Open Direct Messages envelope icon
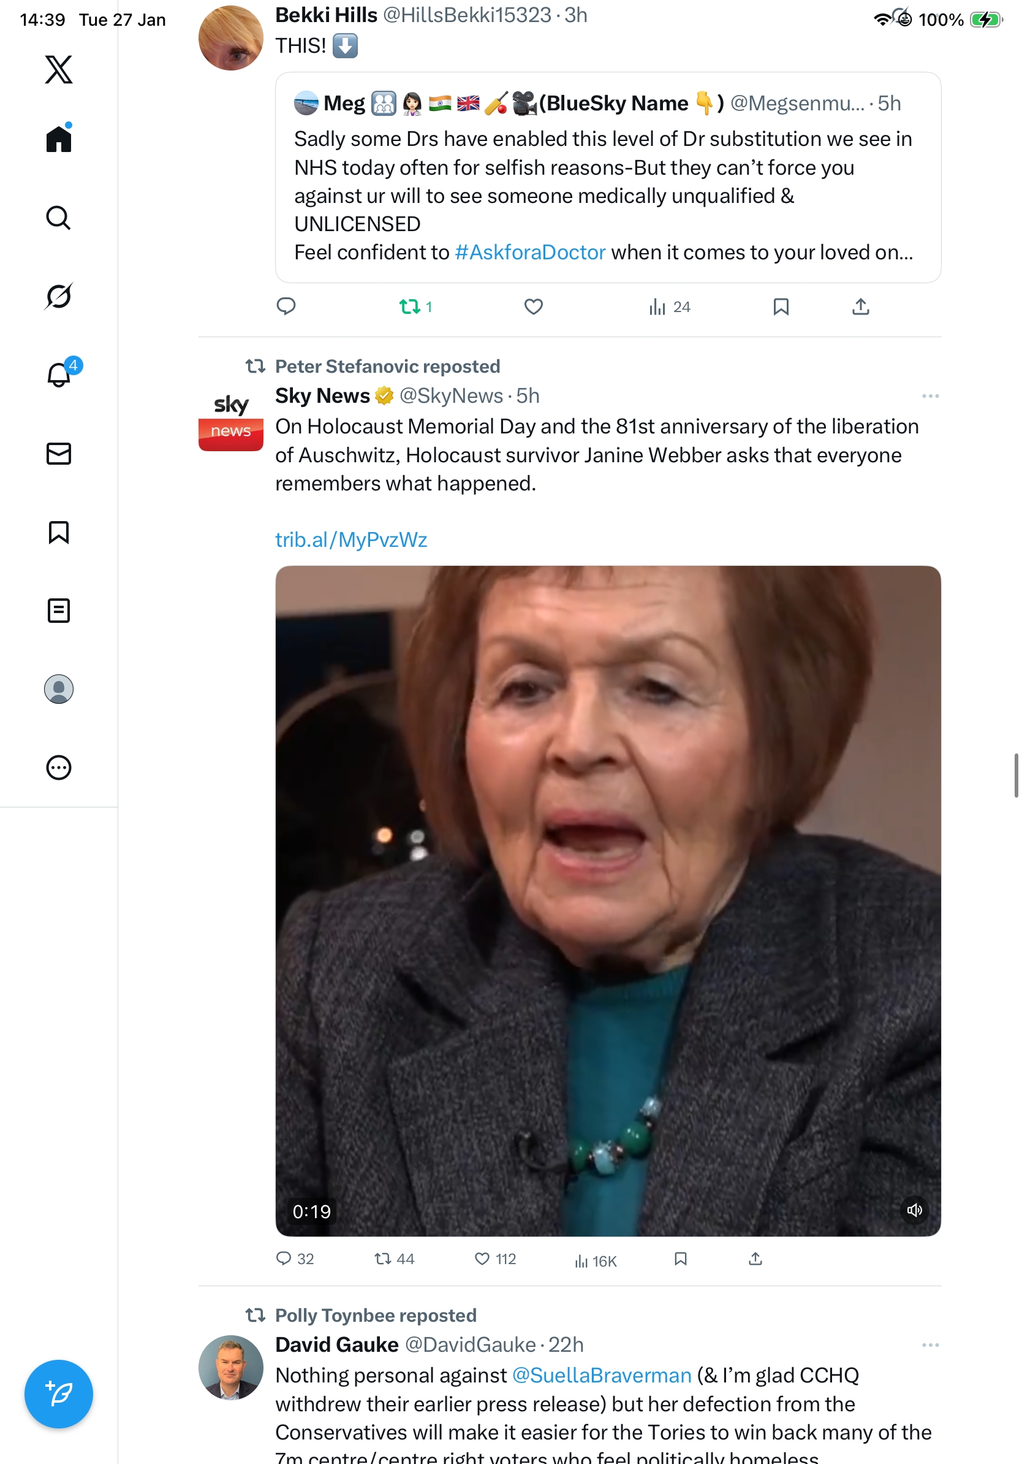 (59, 453)
